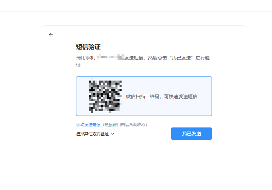
Task: Click the blurred QR code image
Action: (x=105, y=97)
